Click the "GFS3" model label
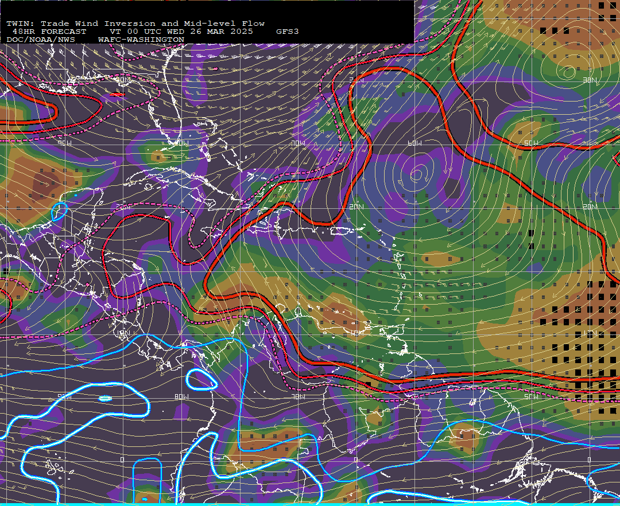 point(288,32)
